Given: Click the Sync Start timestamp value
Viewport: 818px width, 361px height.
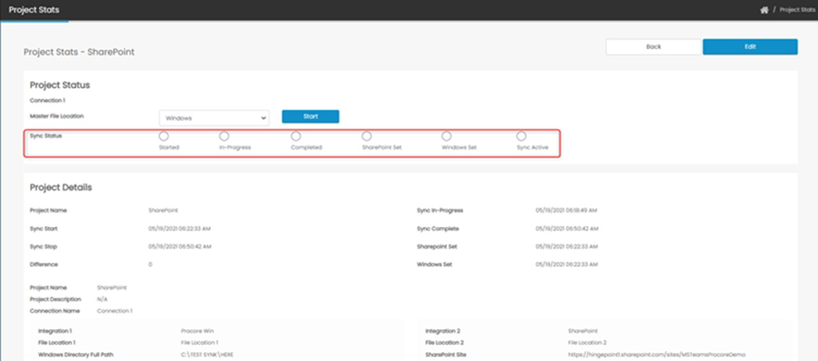Looking at the screenshot, I should tap(179, 228).
